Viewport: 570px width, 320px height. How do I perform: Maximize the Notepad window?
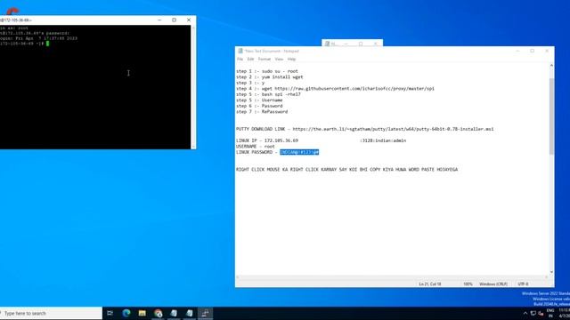[x=533, y=52]
